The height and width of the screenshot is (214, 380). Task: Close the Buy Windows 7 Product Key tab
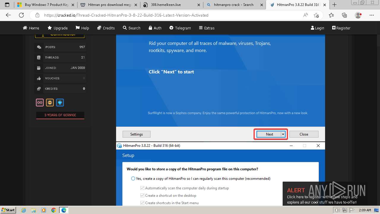coord(73,5)
